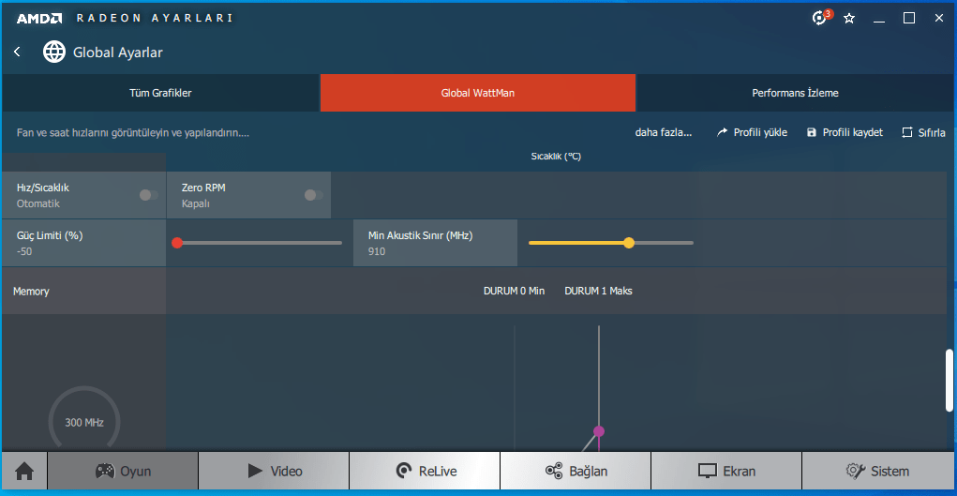Select the Global WattMan tab
This screenshot has width=957, height=496.
(x=478, y=93)
